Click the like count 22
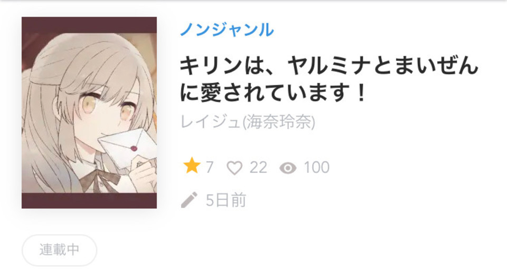The width and height of the screenshot is (507, 272). tap(258, 168)
